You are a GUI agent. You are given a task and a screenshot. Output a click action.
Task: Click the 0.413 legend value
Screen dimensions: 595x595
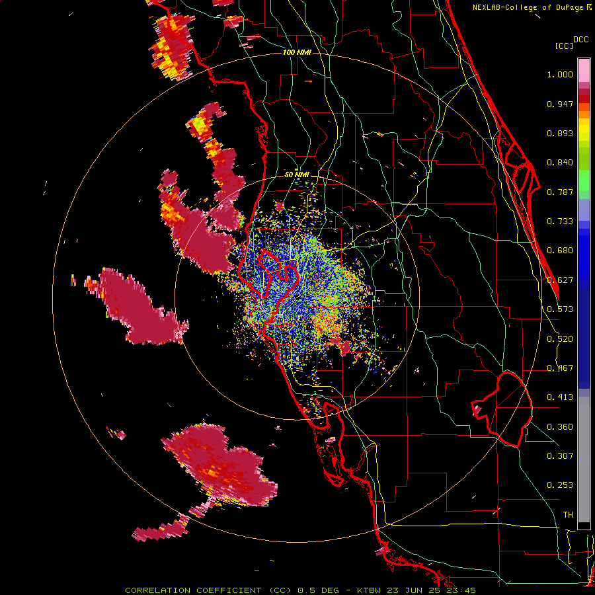point(560,397)
